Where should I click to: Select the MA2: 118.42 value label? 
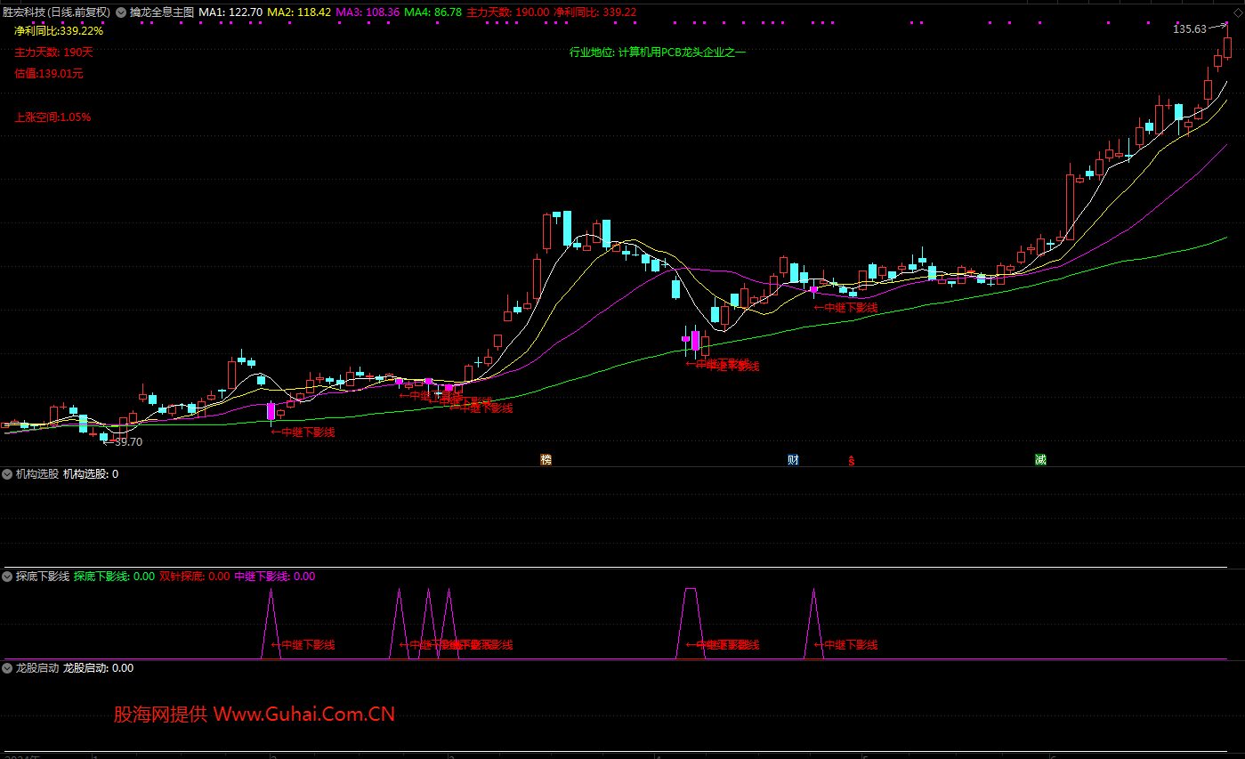(299, 12)
